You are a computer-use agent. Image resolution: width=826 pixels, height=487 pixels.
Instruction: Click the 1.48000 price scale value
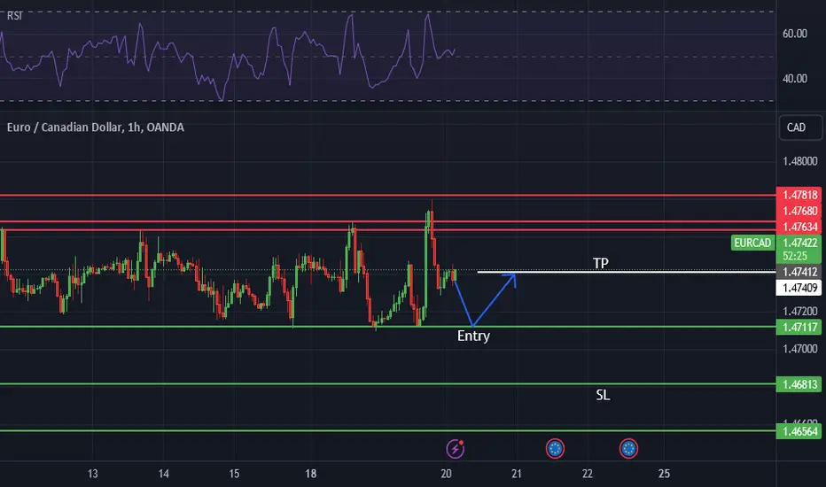pos(799,161)
